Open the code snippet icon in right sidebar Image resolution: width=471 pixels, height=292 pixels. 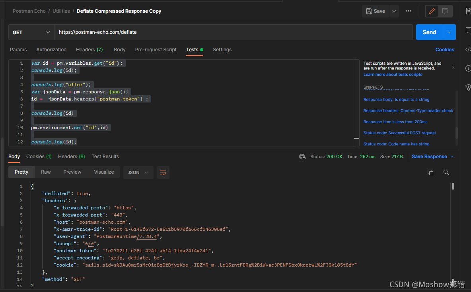point(468,49)
